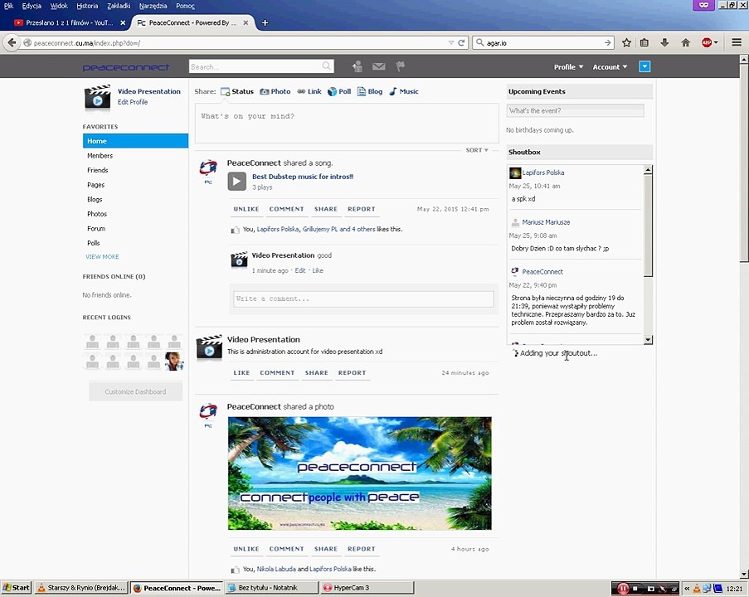
Task: Reload the page with refresh icon
Action: (461, 42)
